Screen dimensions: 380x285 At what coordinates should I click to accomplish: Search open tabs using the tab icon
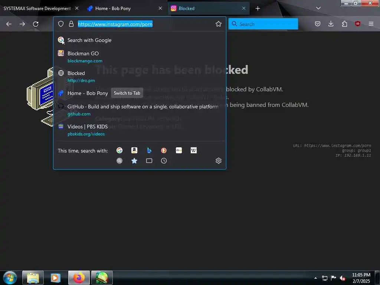149,161
